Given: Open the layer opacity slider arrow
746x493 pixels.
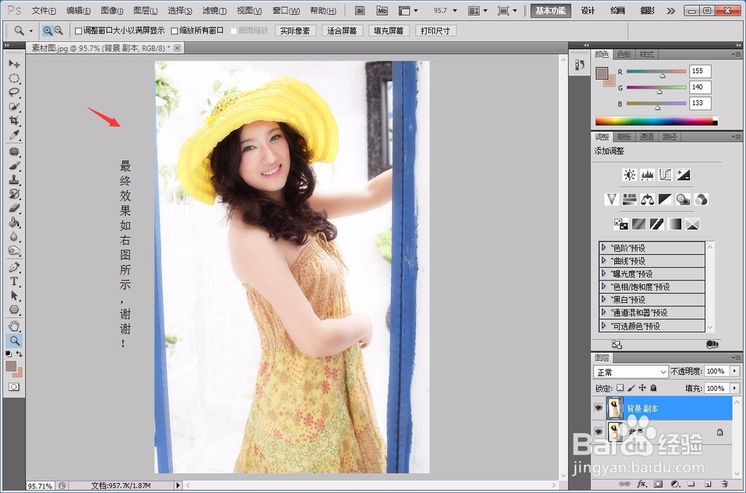Looking at the screenshot, I should tap(735, 371).
